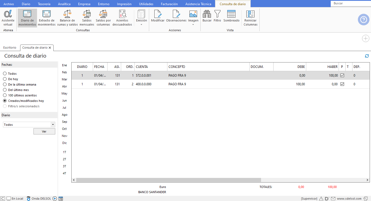Viewport: 371px width, 201px height.
Task: Filter by month Dic
Action: click(x=65, y=143)
